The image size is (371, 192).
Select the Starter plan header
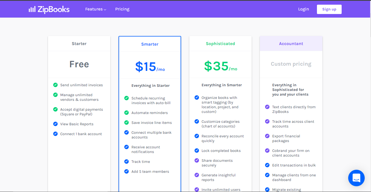click(x=79, y=43)
